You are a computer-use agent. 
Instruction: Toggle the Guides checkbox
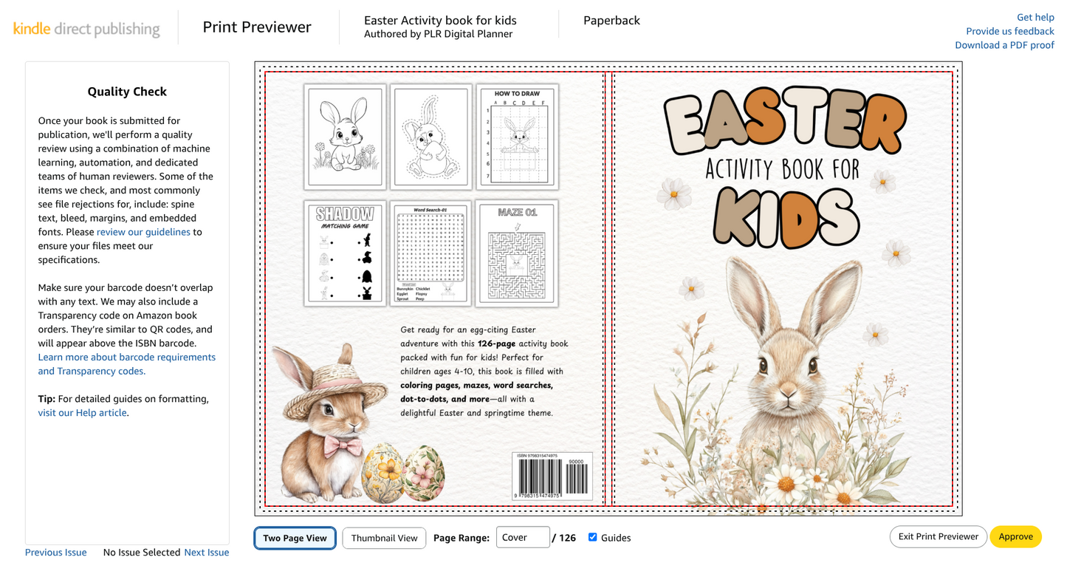point(592,537)
